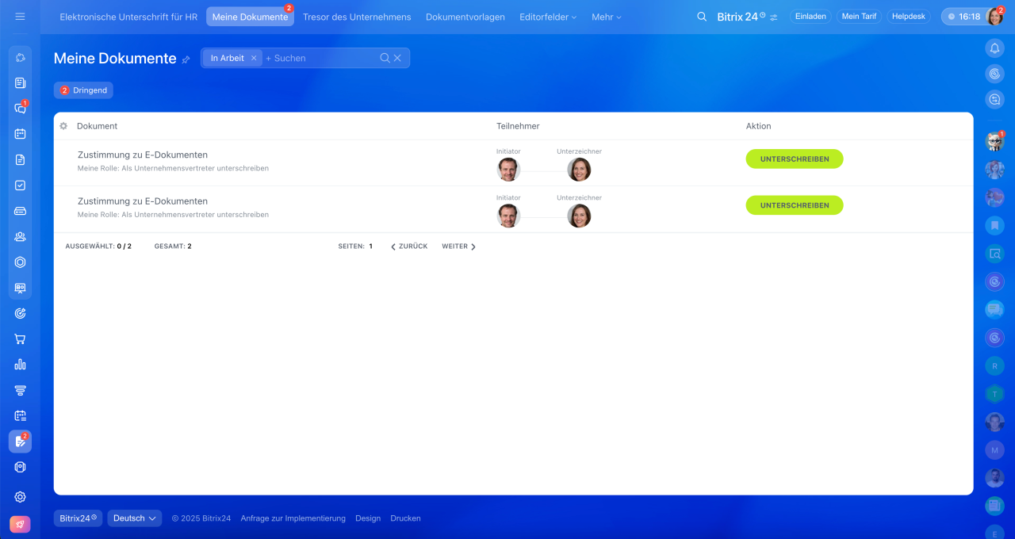Viewport: 1015px width, 539px height.
Task: Open the R contact avatar in right panel
Action: (994, 365)
